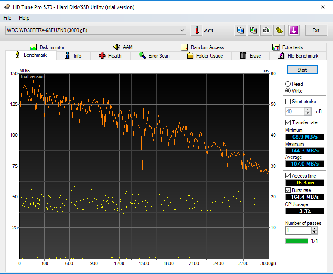Click the thermometer temperature icon
The width and height of the screenshot is (333, 274).
pos(196,30)
